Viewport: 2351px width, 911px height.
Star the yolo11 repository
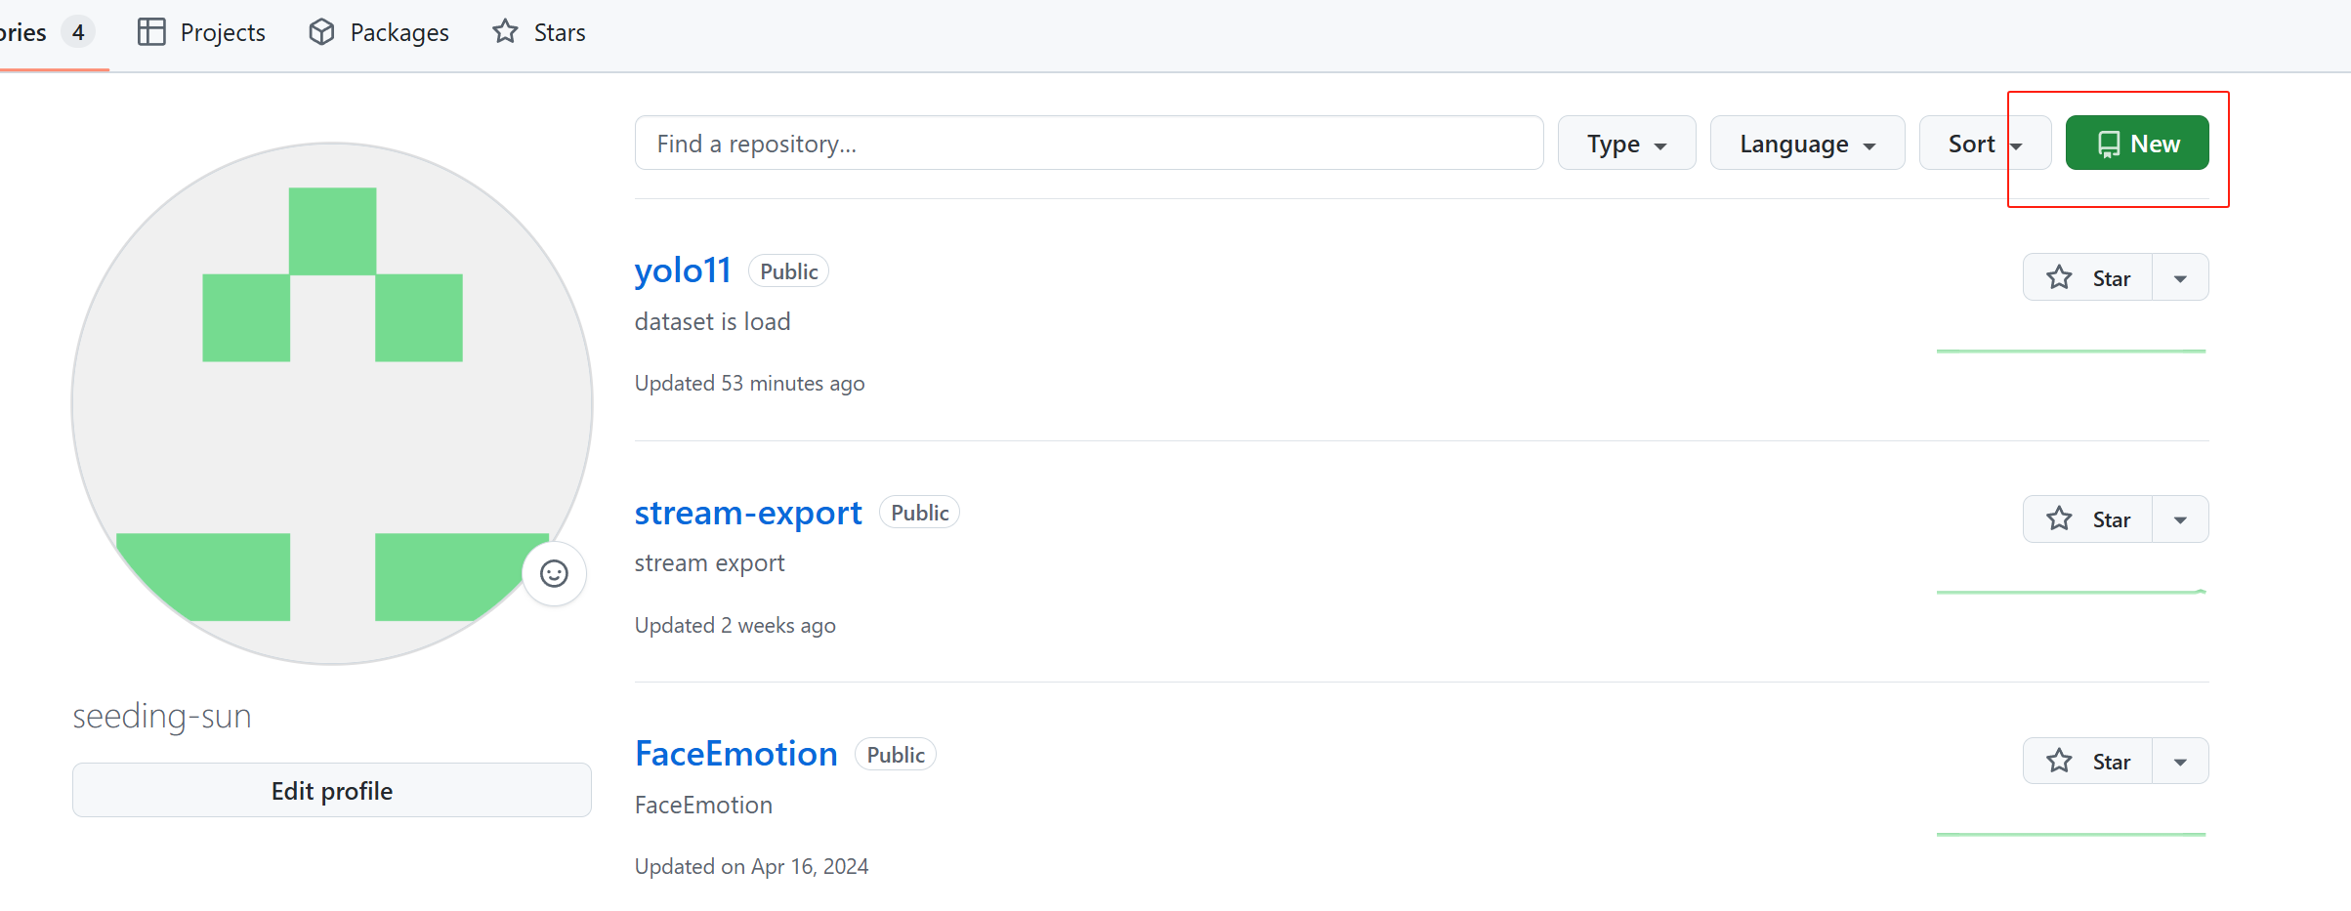click(2088, 278)
